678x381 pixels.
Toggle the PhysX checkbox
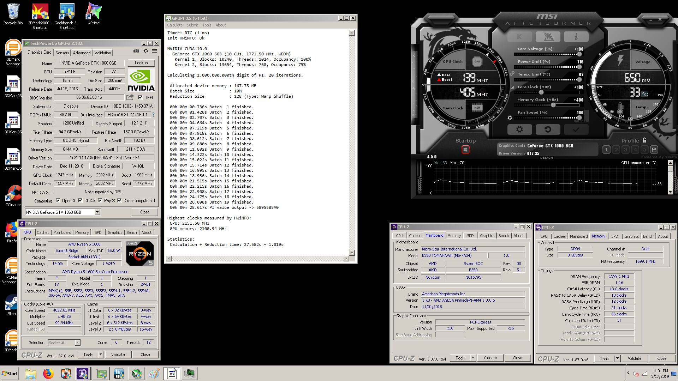[100, 201]
